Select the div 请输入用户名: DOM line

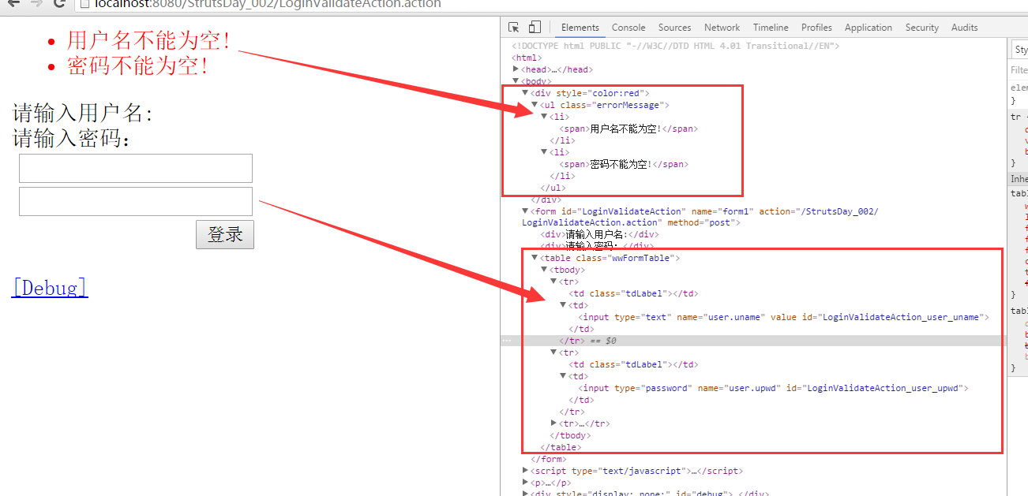coord(599,234)
